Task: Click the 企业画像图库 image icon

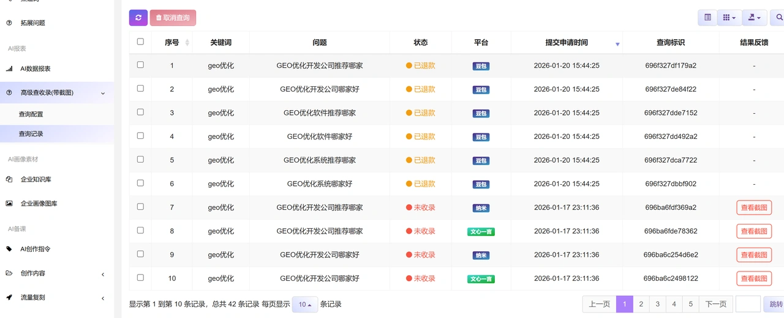Action: click(x=9, y=203)
